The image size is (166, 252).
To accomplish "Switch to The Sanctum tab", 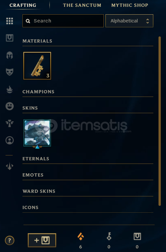I will pyautogui.click(x=82, y=5).
